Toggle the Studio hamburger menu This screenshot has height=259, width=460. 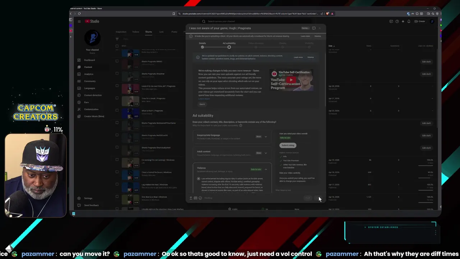click(79, 21)
